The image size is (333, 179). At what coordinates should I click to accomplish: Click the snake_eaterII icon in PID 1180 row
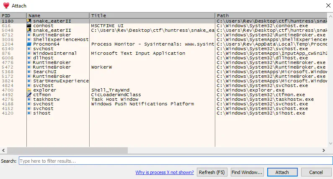coord(29,21)
